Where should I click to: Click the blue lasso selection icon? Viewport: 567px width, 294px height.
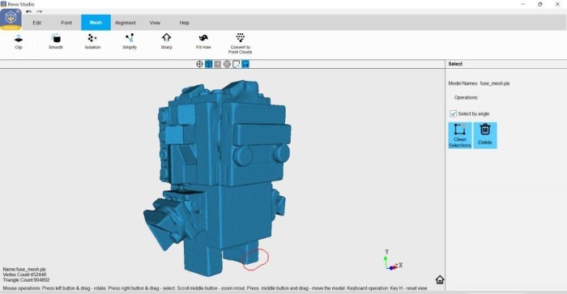245,64
